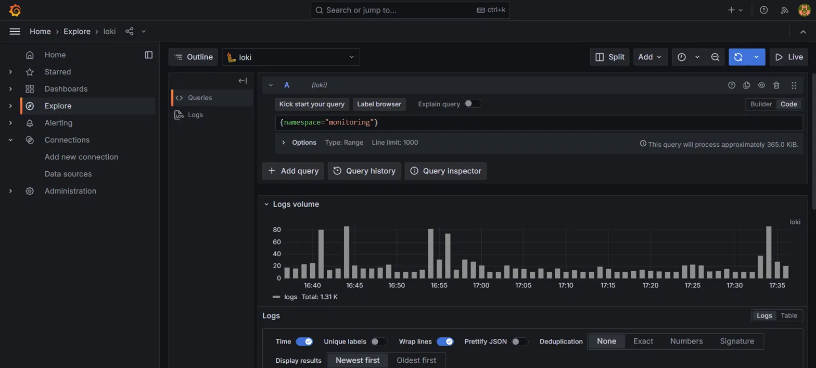The height and width of the screenshot is (368, 816).
Task: Click the query A help icon
Action: (x=732, y=85)
